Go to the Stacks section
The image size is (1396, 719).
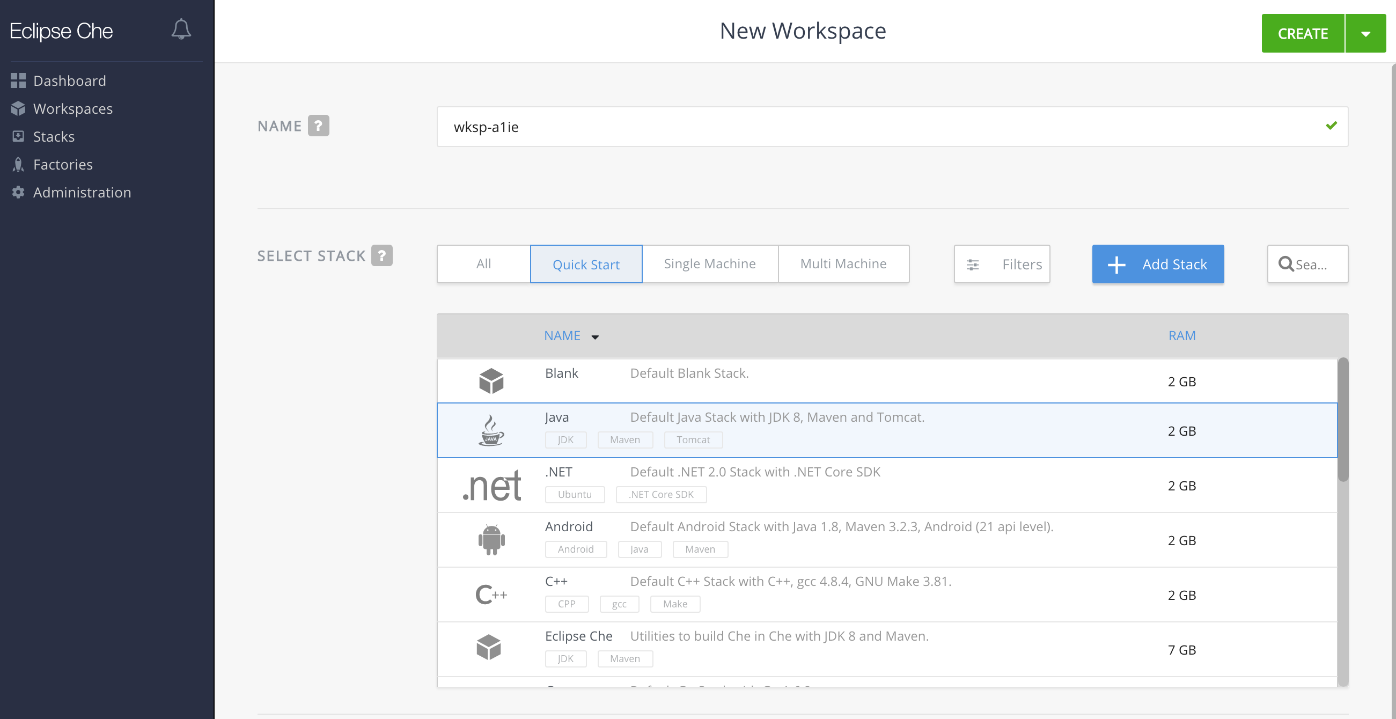(x=54, y=136)
